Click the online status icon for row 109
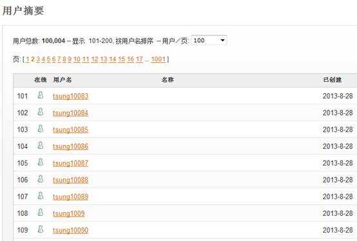 (x=41, y=229)
